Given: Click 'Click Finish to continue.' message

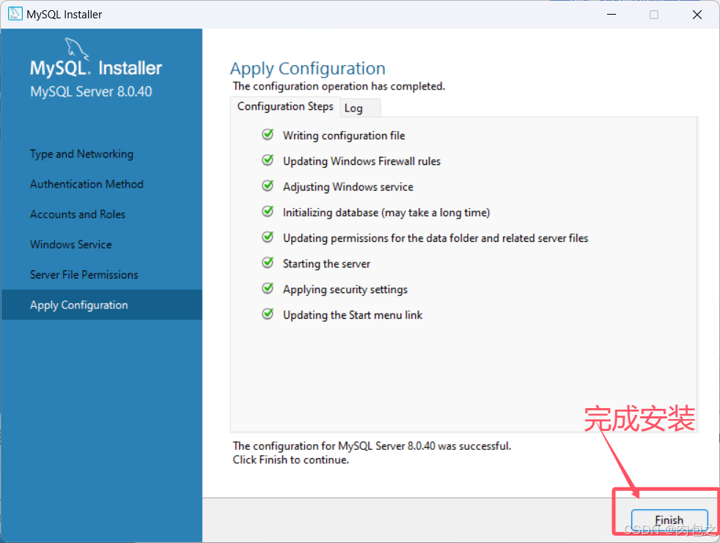Looking at the screenshot, I should (290, 460).
